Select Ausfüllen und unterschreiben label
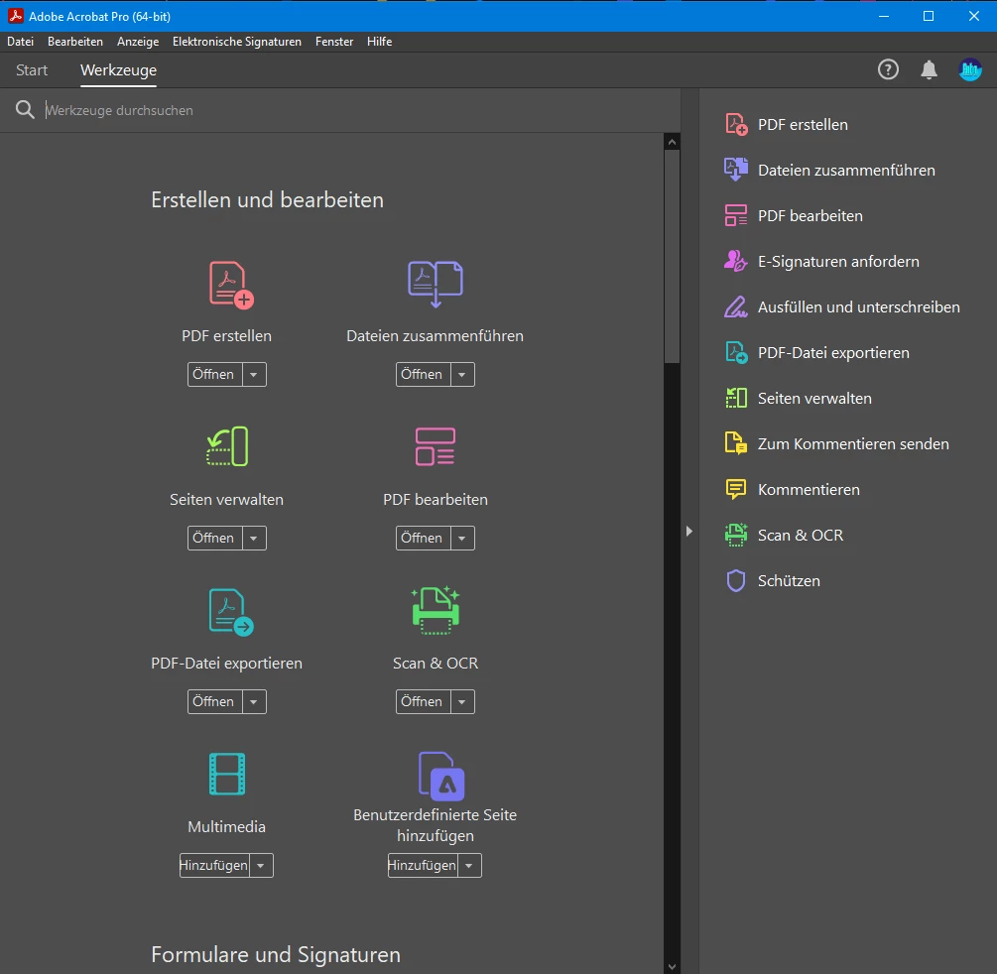 (858, 307)
